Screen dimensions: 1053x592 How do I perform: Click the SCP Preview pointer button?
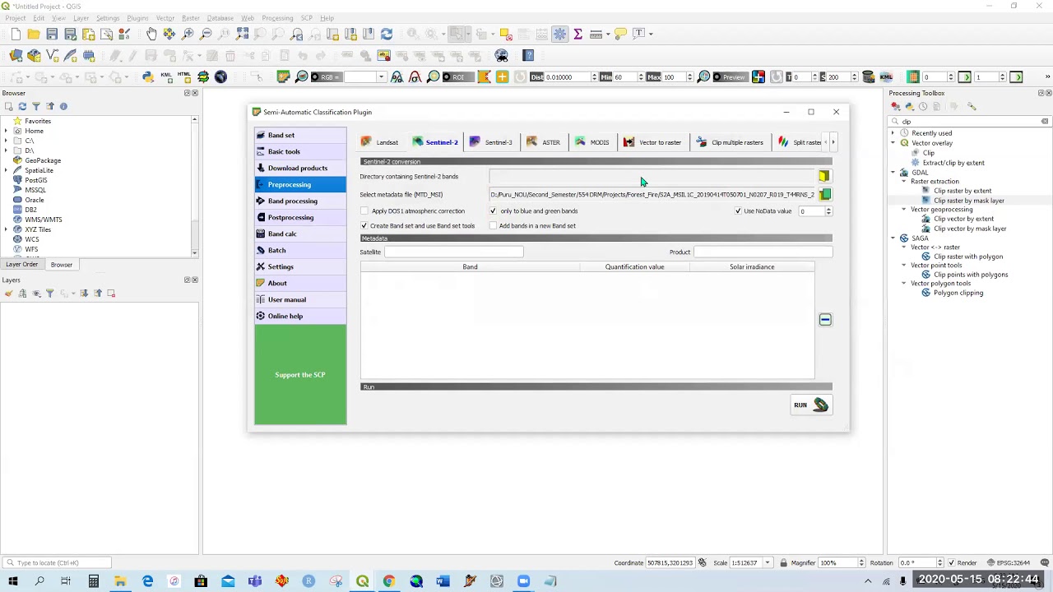tap(729, 76)
